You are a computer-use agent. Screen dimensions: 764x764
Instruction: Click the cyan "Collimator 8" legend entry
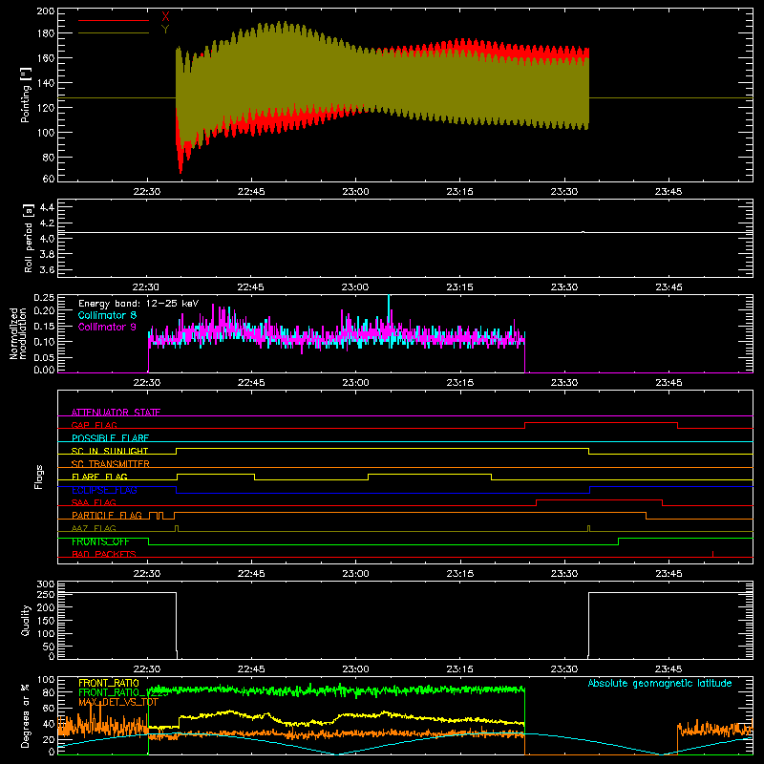(x=107, y=315)
